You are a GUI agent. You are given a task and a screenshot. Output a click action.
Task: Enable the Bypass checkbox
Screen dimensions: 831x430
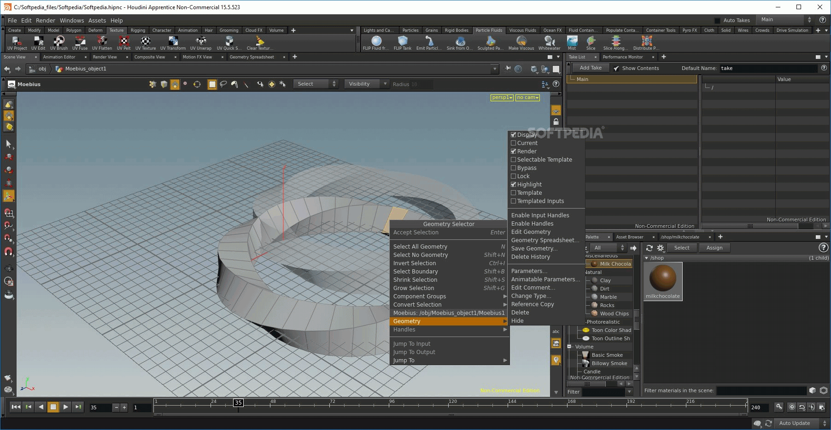(x=513, y=168)
